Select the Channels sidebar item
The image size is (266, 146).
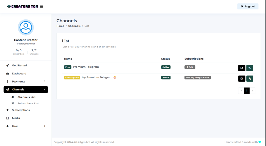[26, 89]
